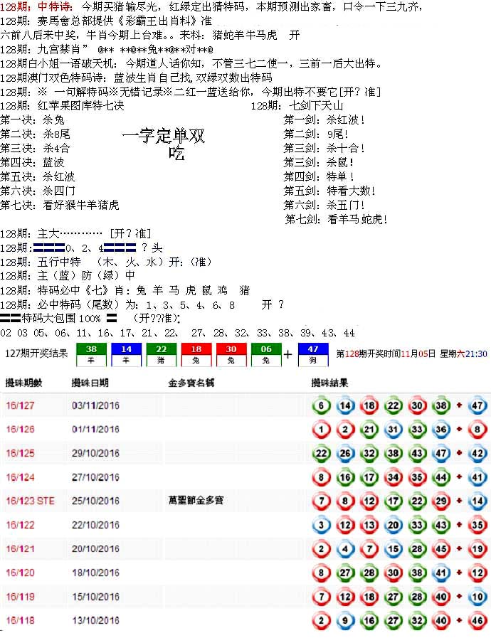Click ball 34 in the 16/124 row

[x=393, y=477]
